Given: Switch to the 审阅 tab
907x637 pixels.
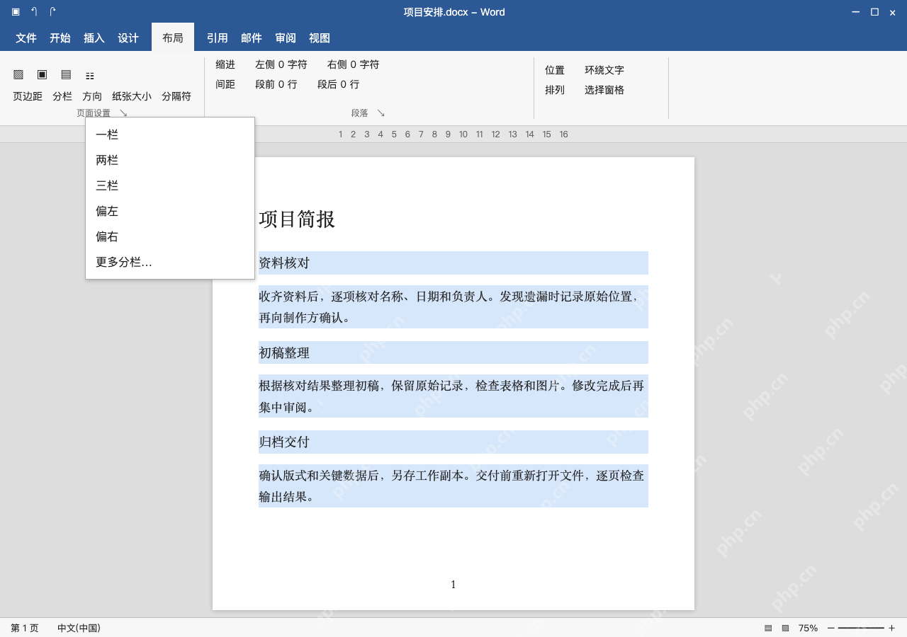Looking at the screenshot, I should click(x=286, y=38).
